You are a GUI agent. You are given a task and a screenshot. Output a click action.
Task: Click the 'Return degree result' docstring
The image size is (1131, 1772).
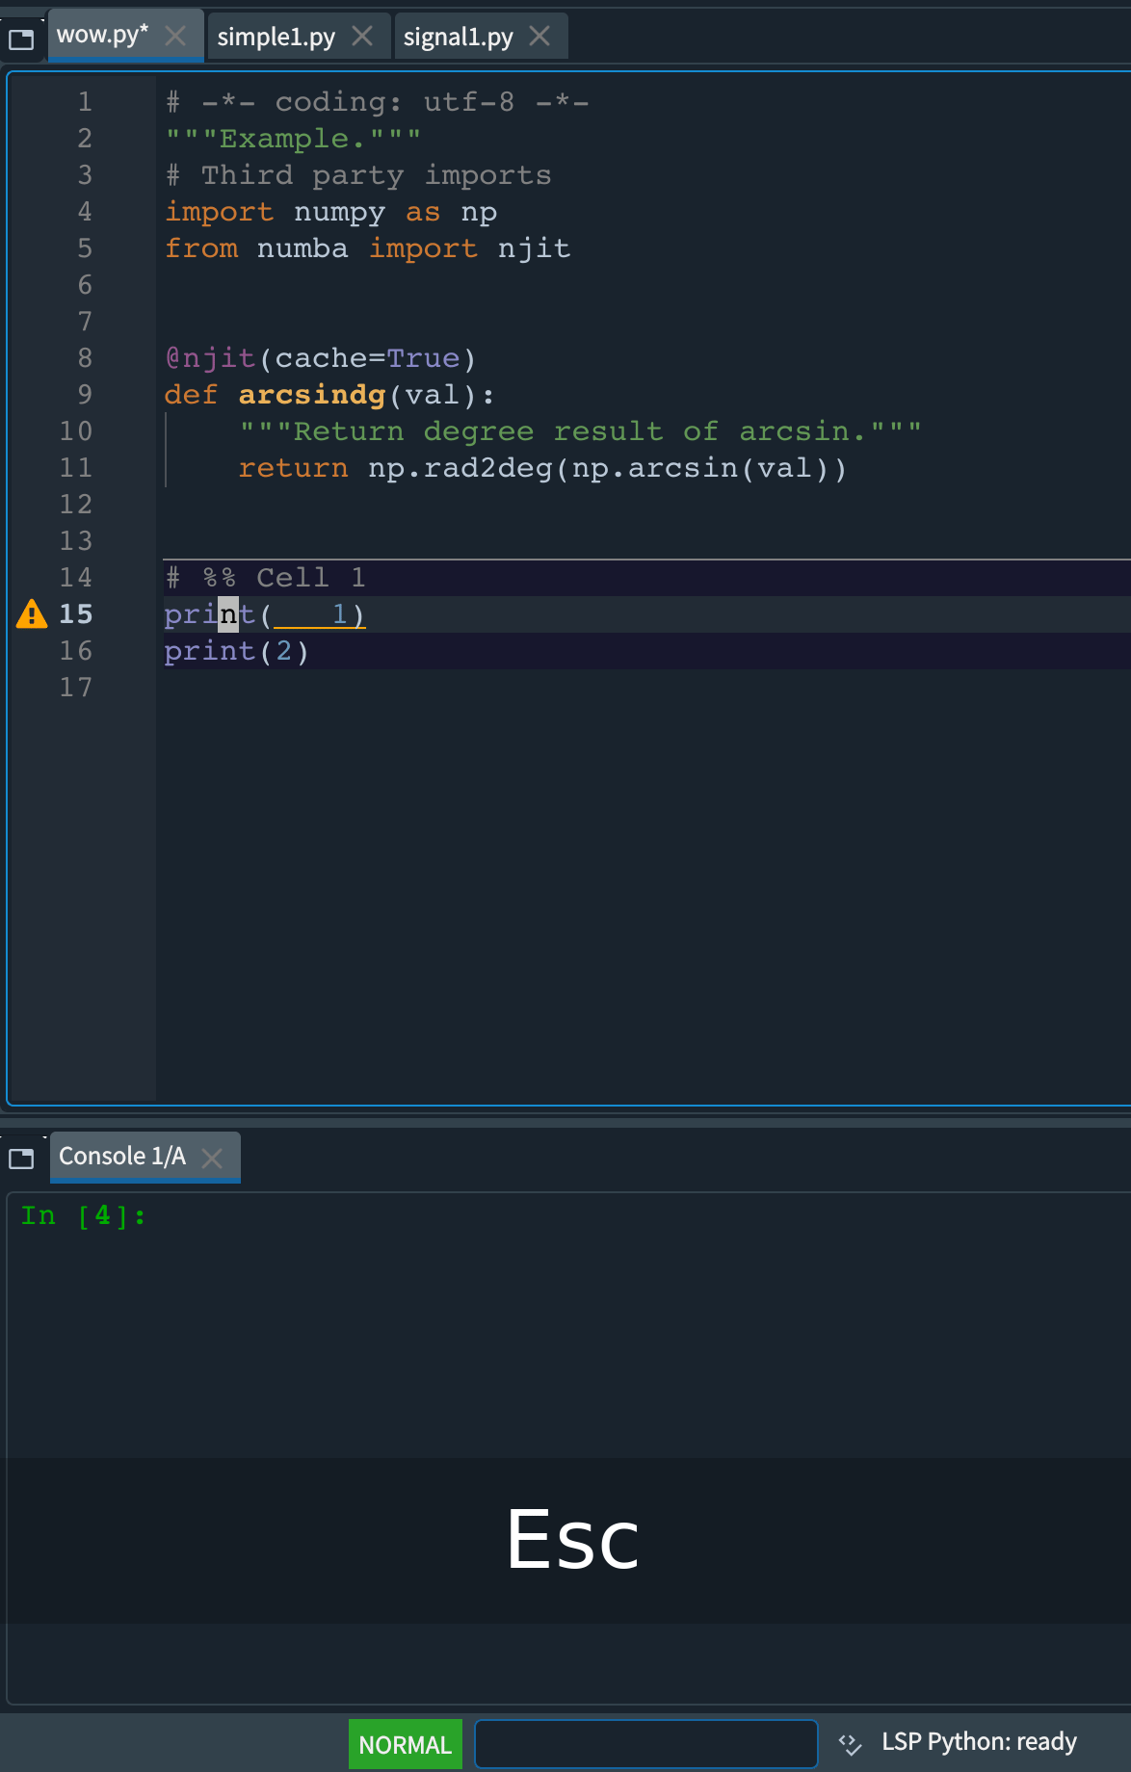581,431
